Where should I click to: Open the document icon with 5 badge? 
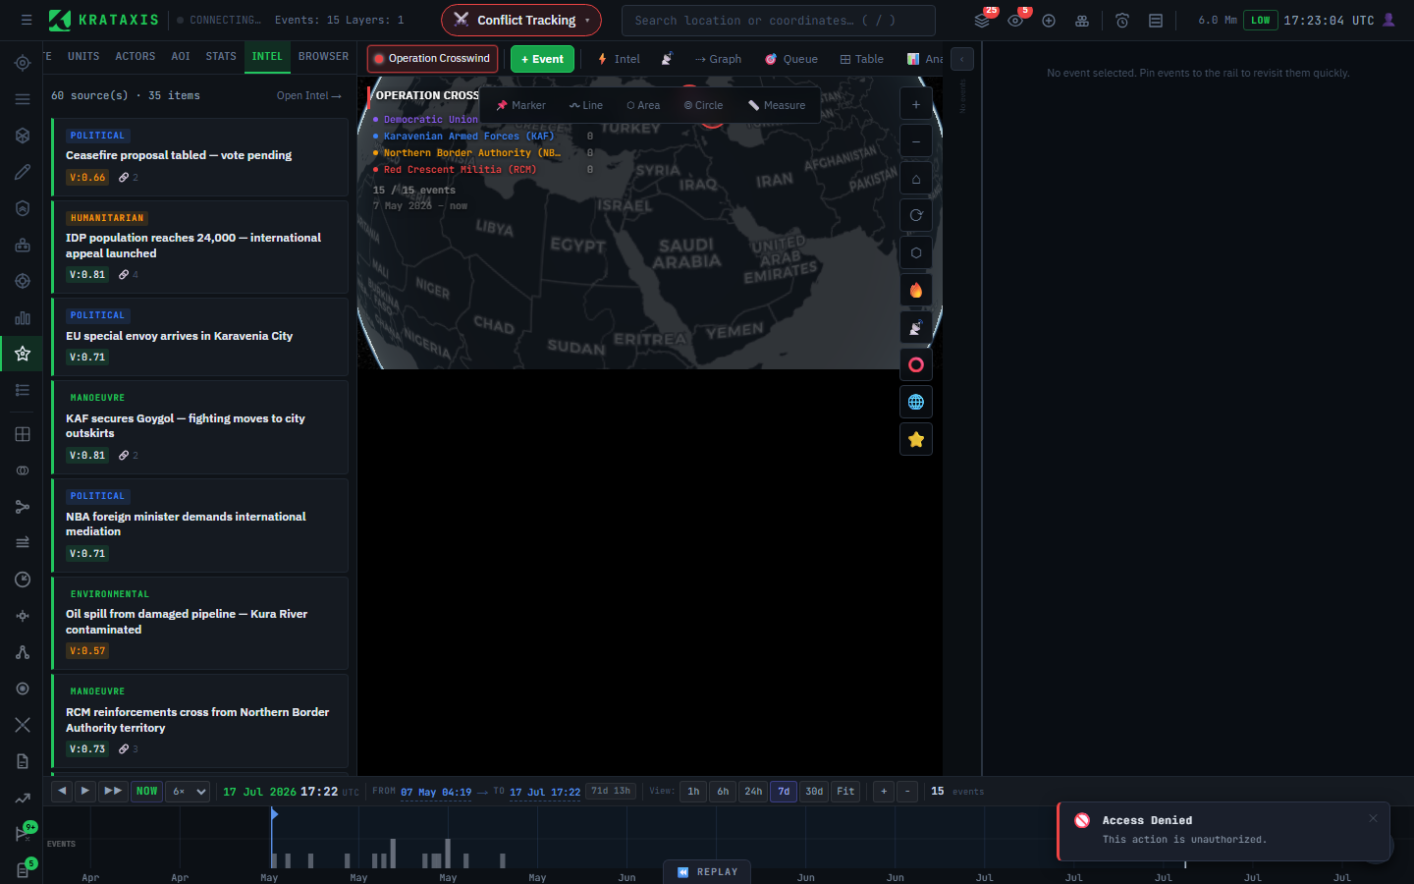[x=23, y=870]
